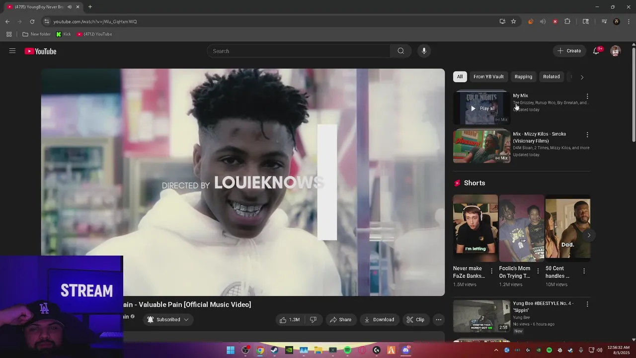This screenshot has height=358, width=636.
Task: Select the All filter chip
Action: coord(460,77)
